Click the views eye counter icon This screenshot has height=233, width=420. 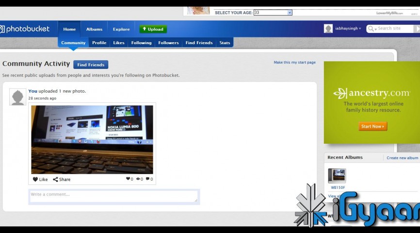(x=138, y=179)
